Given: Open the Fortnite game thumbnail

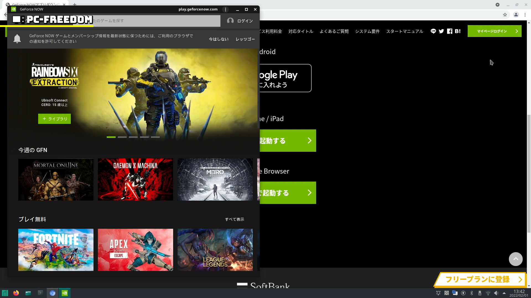Looking at the screenshot, I should (x=56, y=250).
